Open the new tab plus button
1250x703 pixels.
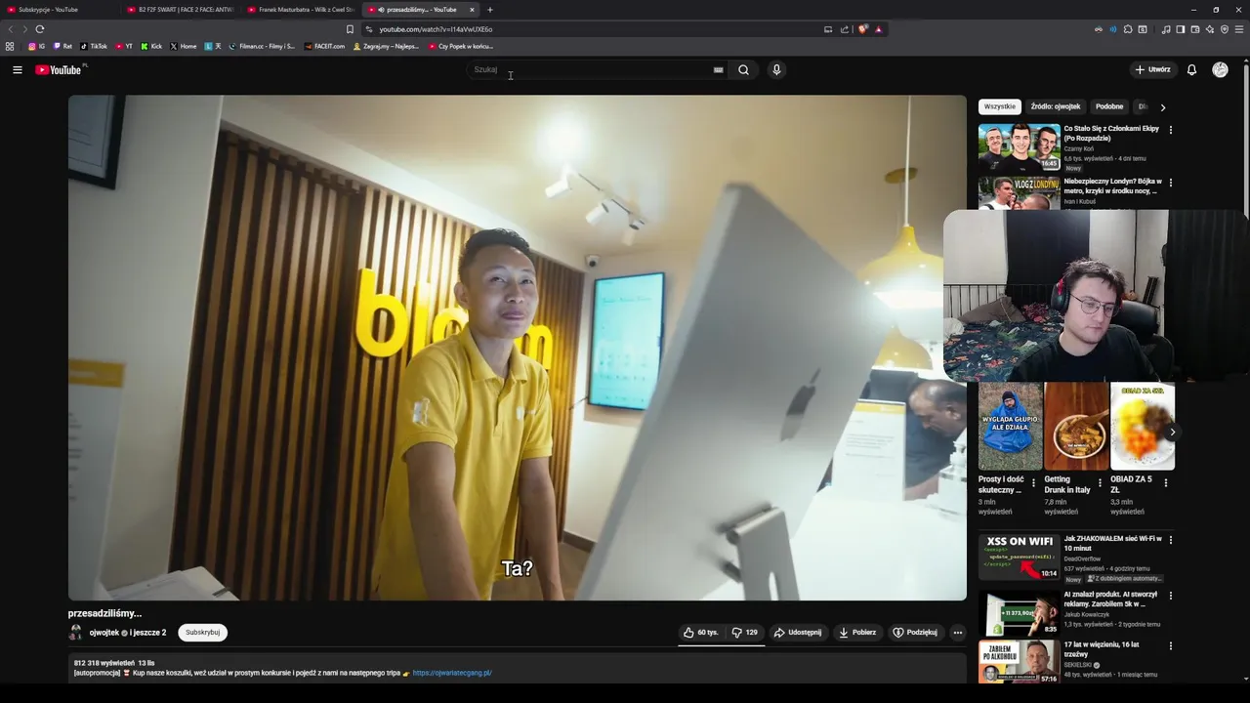[x=490, y=10]
